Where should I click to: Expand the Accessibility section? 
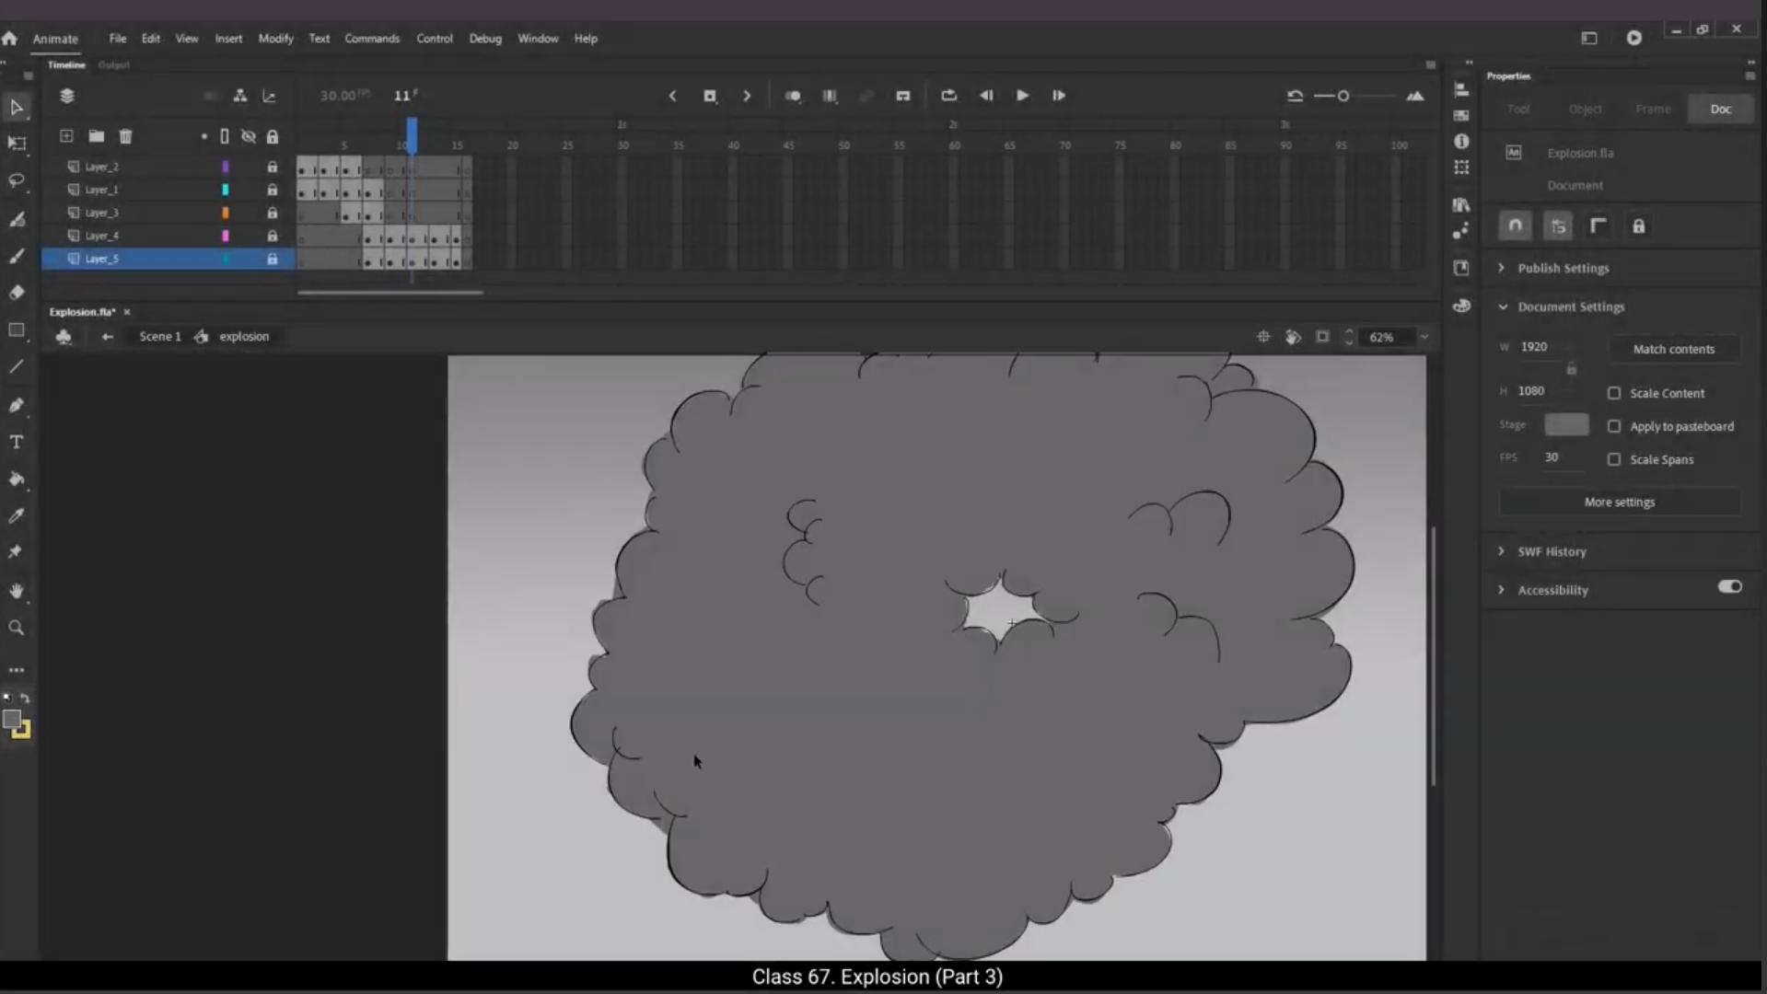click(x=1501, y=590)
